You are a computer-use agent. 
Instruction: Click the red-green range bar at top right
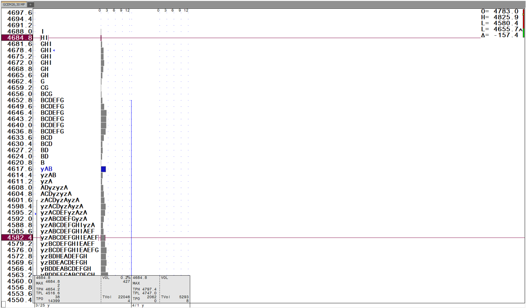pos(523,23)
